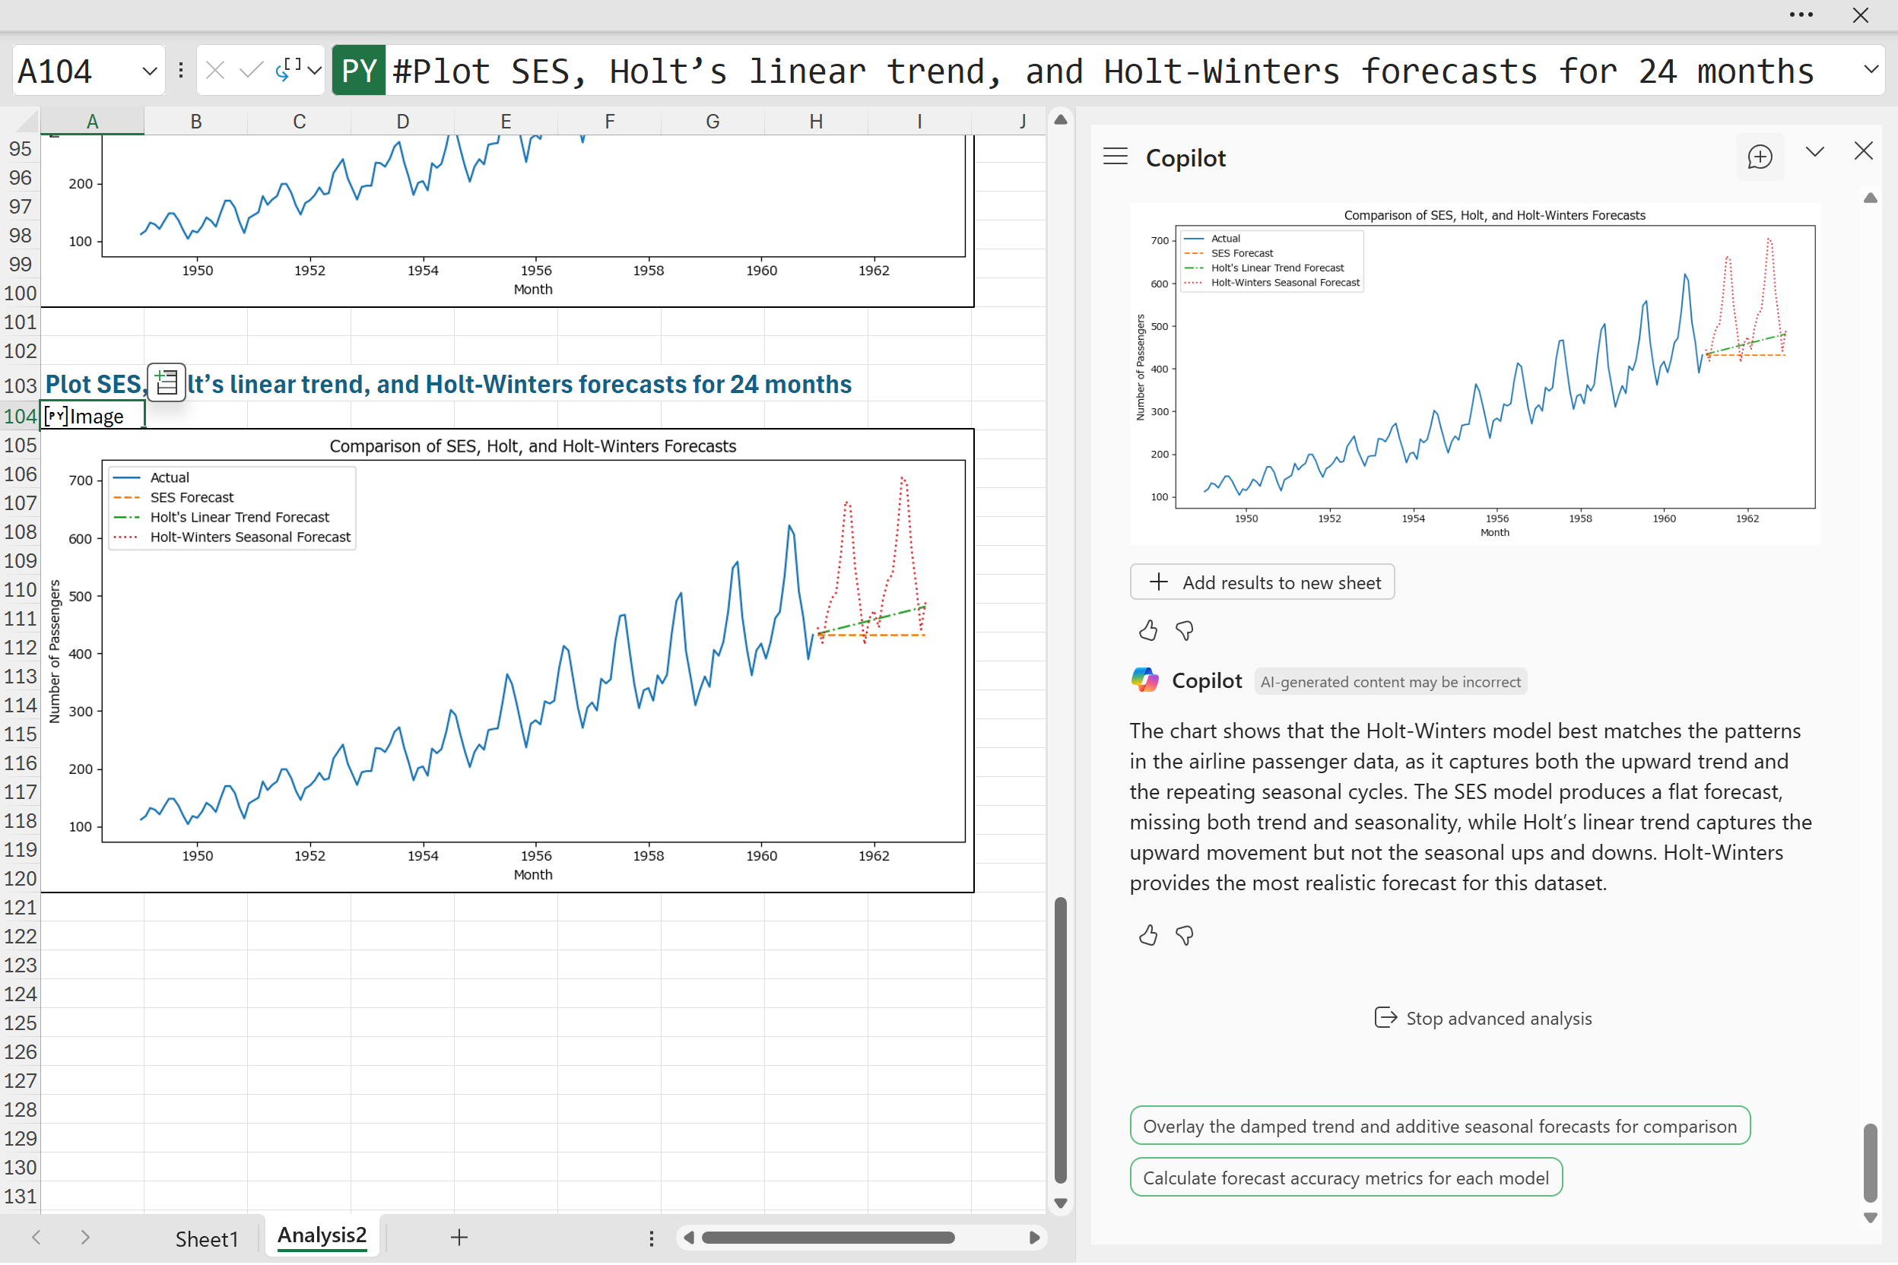Expand the formula bar

pos(1871,70)
